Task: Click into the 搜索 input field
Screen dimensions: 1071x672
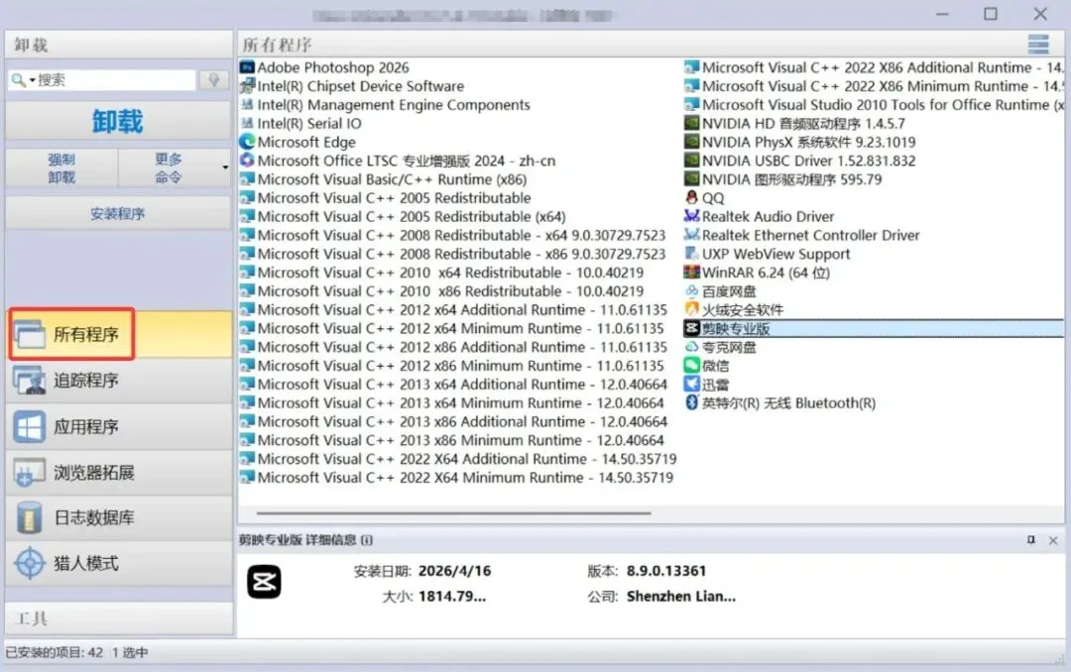Action: click(115, 80)
